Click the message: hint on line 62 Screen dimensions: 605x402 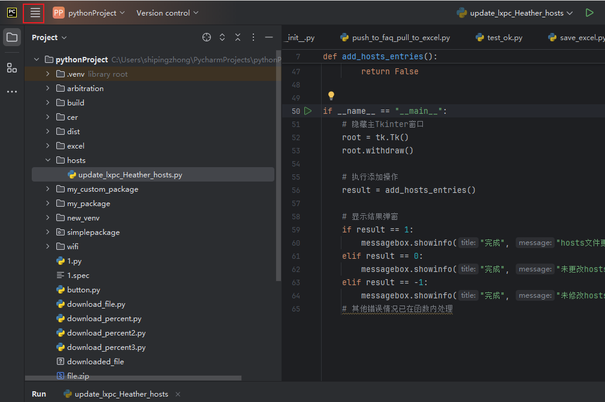pos(535,269)
